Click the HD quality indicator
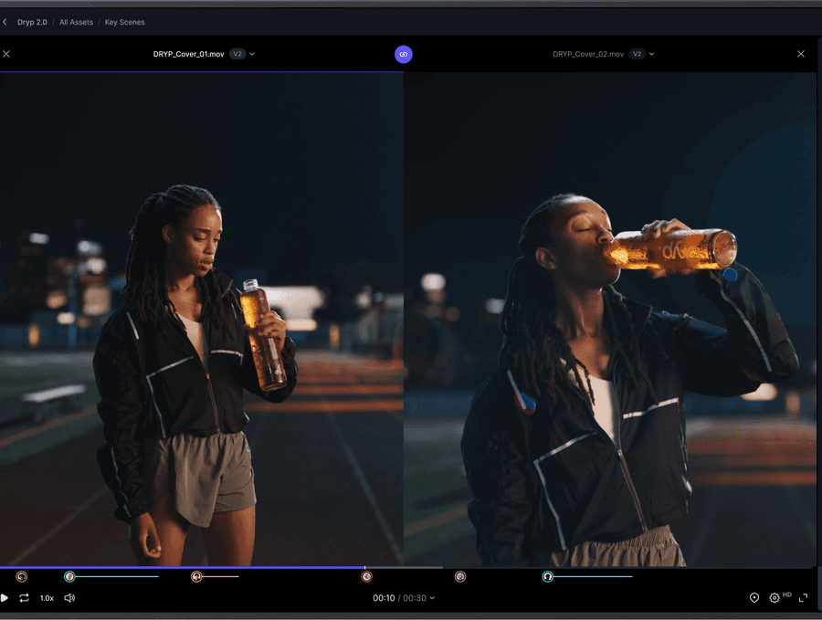This screenshot has width=822, height=620. pos(787,594)
